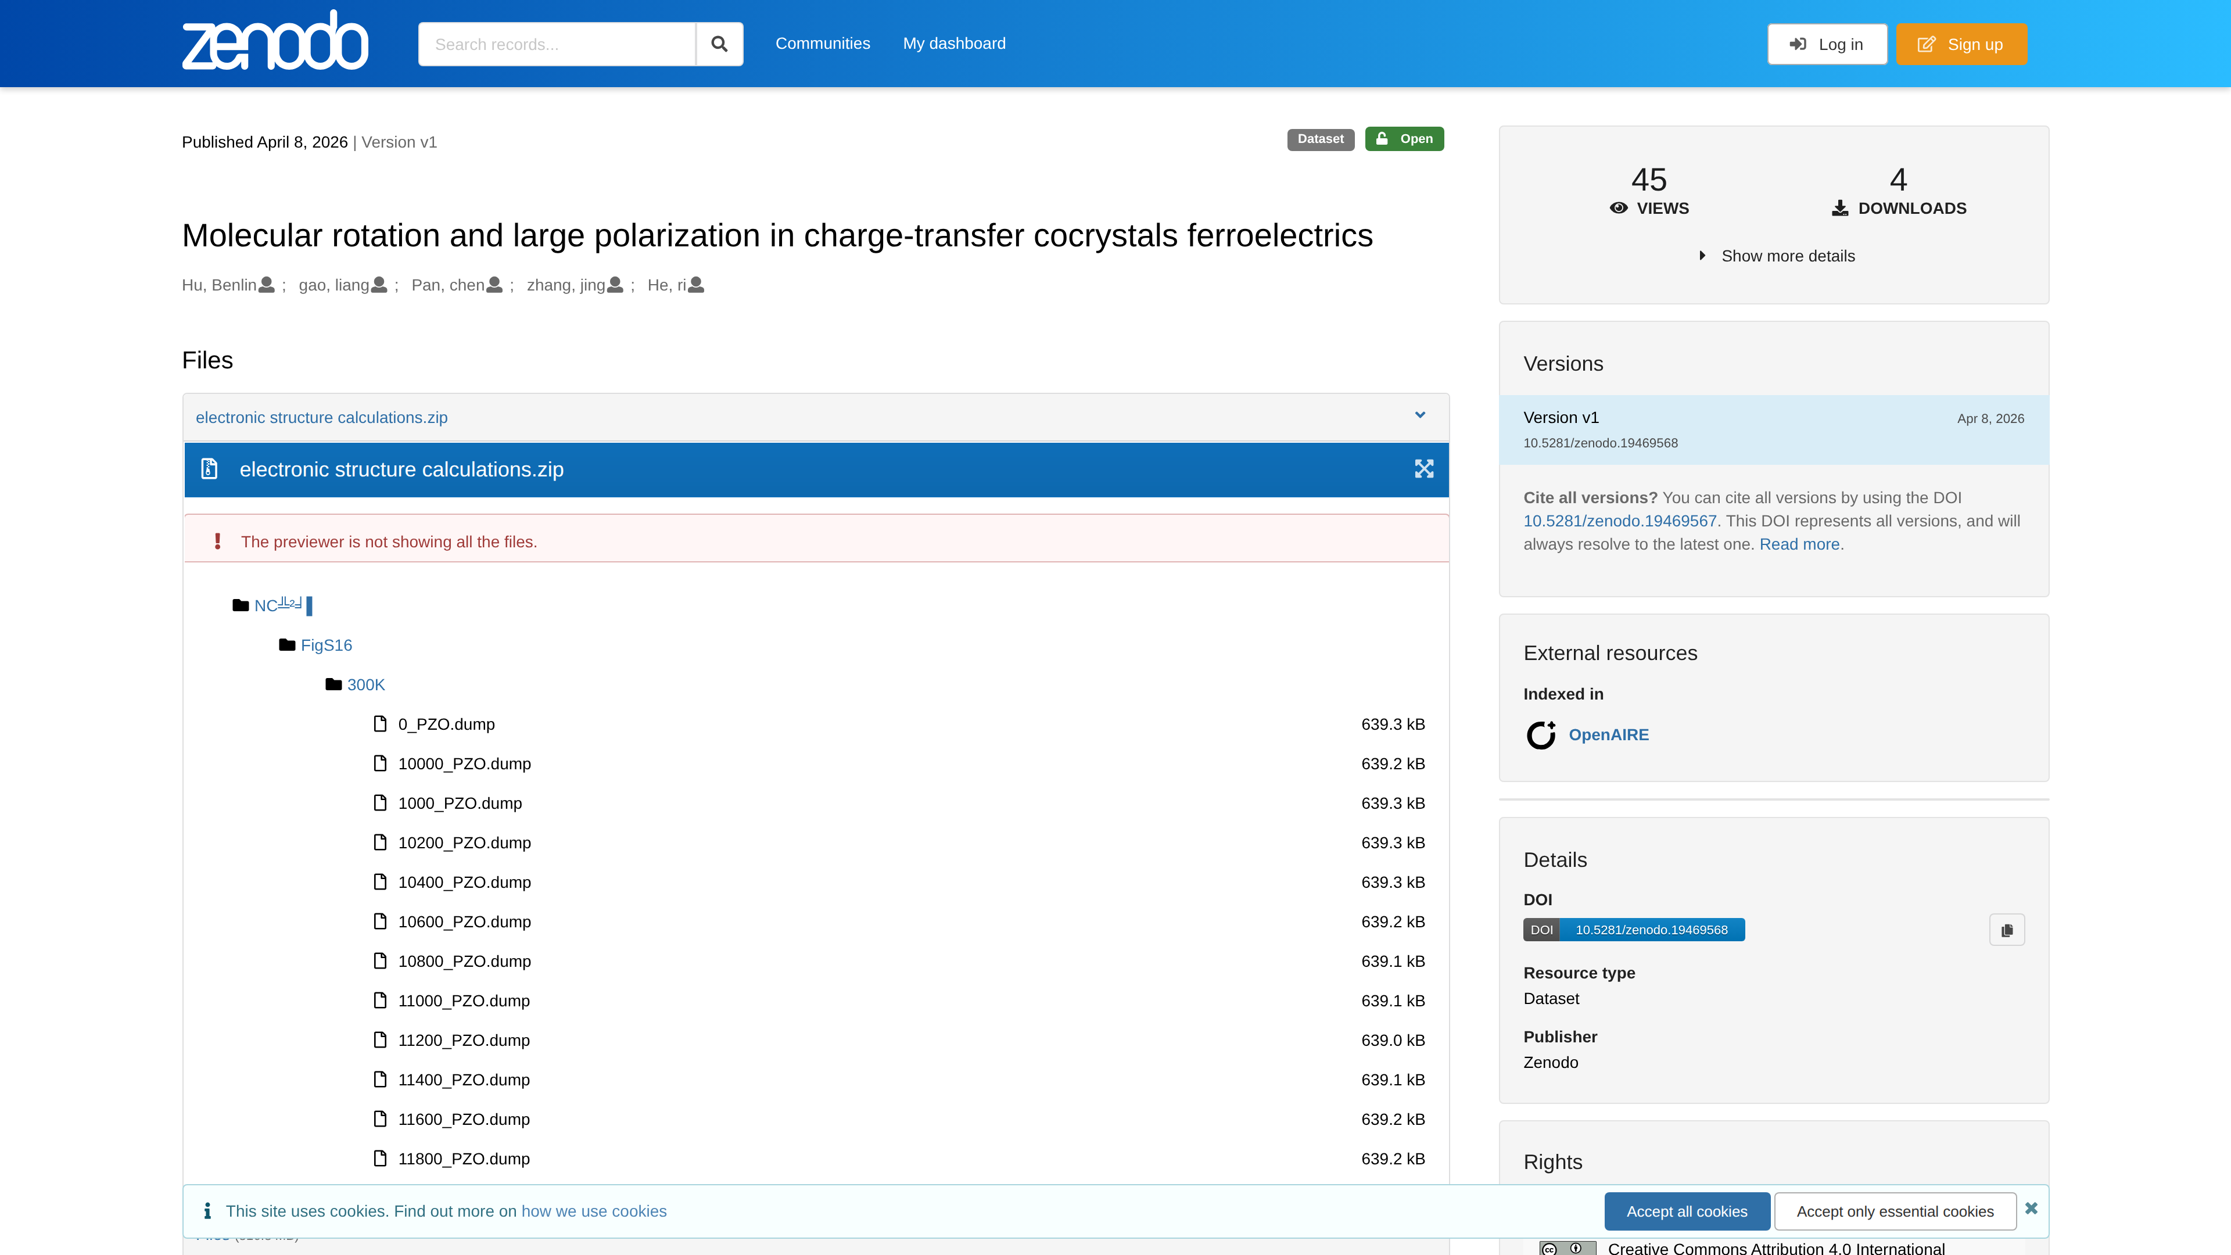
Task: Click file icon beside 10400_PZO.dump
Action: tap(380, 881)
